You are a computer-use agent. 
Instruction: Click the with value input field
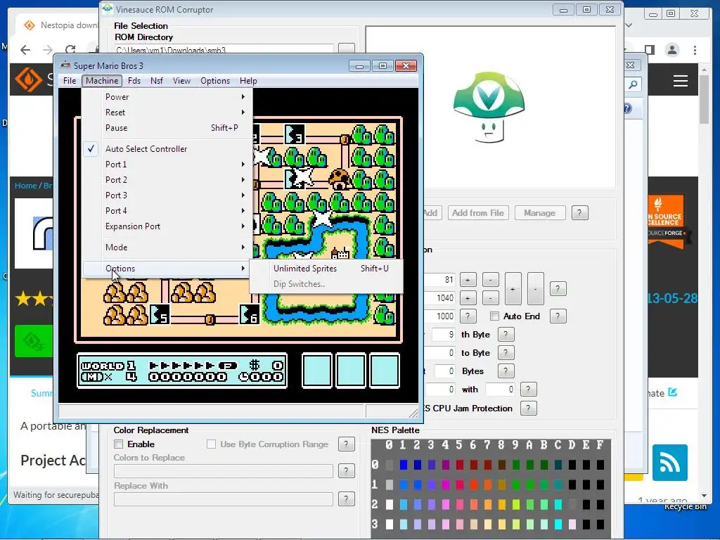pos(500,390)
